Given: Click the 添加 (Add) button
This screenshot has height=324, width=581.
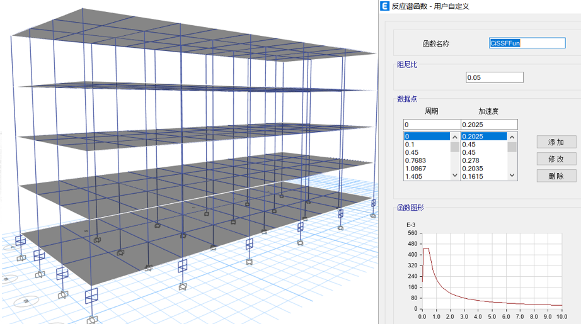Looking at the screenshot, I should coord(556,142).
